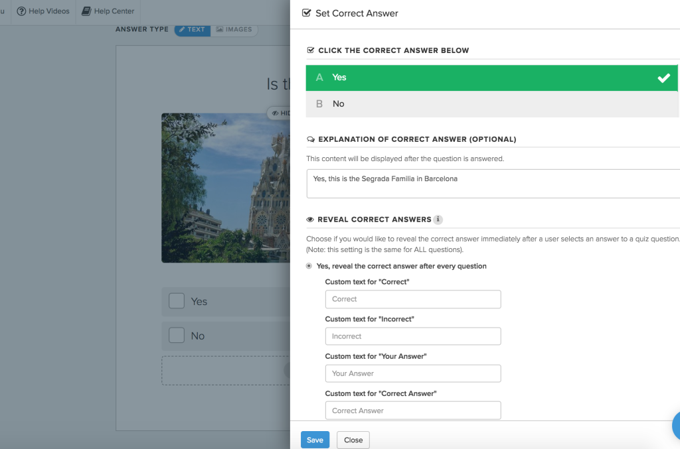This screenshot has width=680, height=449.
Task: Click the 'Click the Correct Answer Below' heading
Action: (x=394, y=50)
